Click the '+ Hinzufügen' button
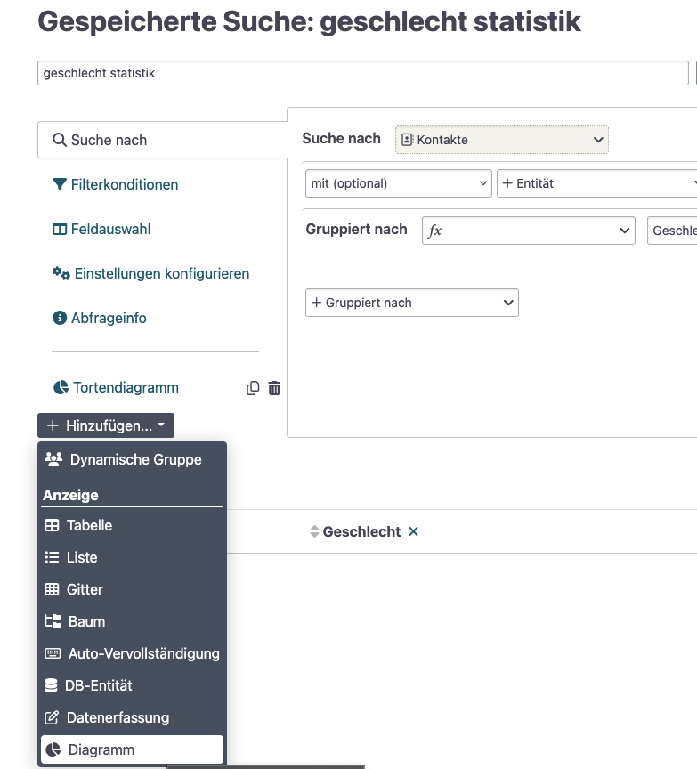Viewport: 697px width, 769px height. pos(105,425)
